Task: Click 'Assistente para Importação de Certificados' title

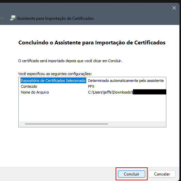Action: [x=55, y=18]
